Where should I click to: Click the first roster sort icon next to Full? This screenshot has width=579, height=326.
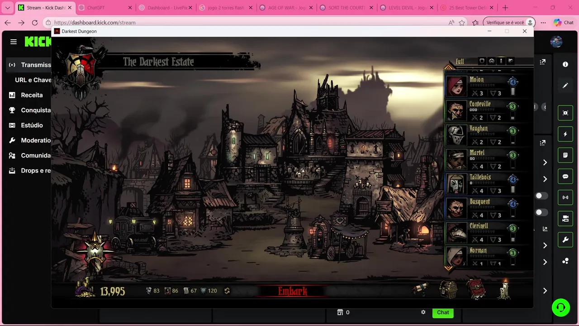tap(482, 61)
